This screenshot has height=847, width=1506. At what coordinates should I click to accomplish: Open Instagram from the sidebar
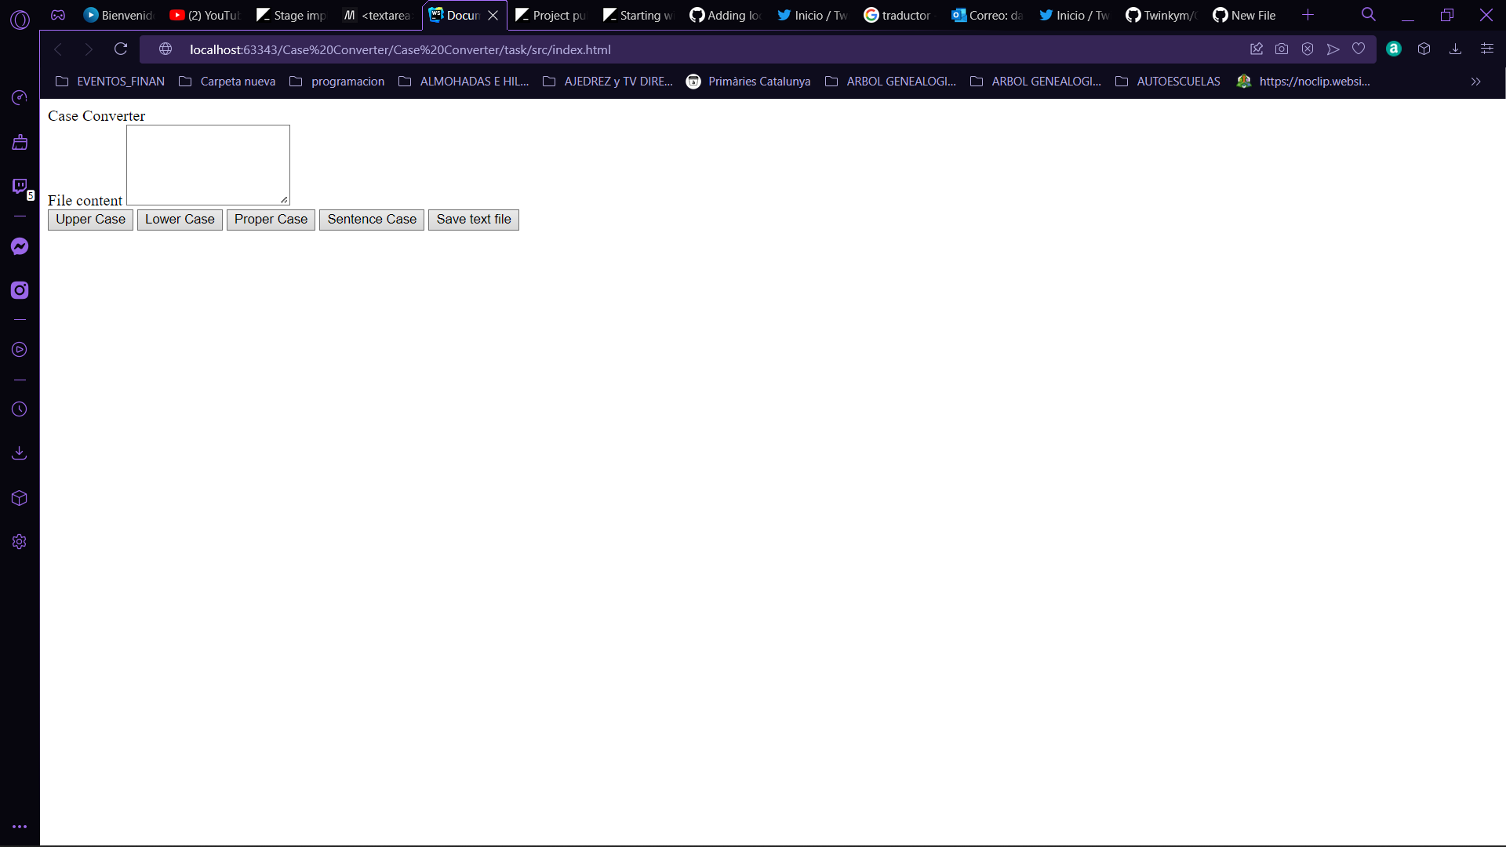19,289
